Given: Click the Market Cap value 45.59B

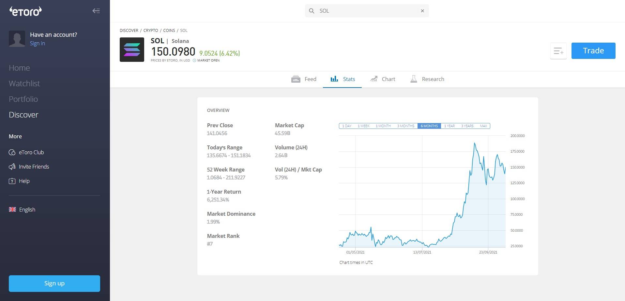Looking at the screenshot, I should pyautogui.click(x=282, y=133).
